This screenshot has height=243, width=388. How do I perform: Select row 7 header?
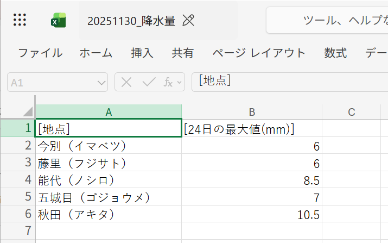(x=18, y=231)
